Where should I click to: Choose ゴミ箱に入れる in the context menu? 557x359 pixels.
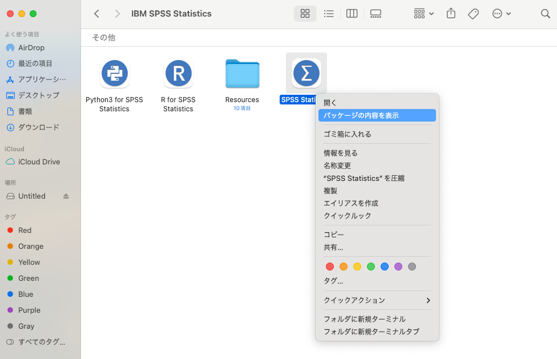click(377, 134)
